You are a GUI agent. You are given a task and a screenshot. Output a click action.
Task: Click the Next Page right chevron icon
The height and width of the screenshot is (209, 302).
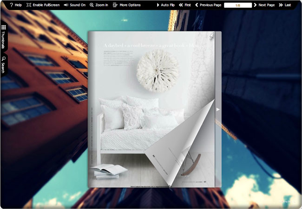point(256,5)
